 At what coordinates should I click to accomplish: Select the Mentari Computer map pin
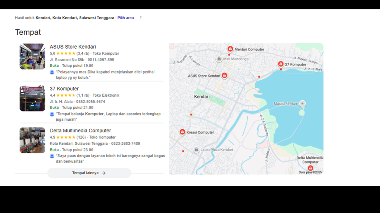click(230, 49)
